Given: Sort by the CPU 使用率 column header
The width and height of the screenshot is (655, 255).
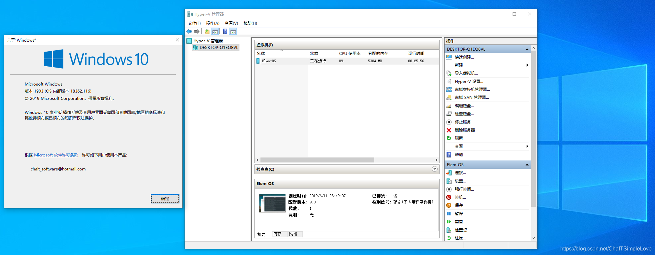Looking at the screenshot, I should [352, 54].
